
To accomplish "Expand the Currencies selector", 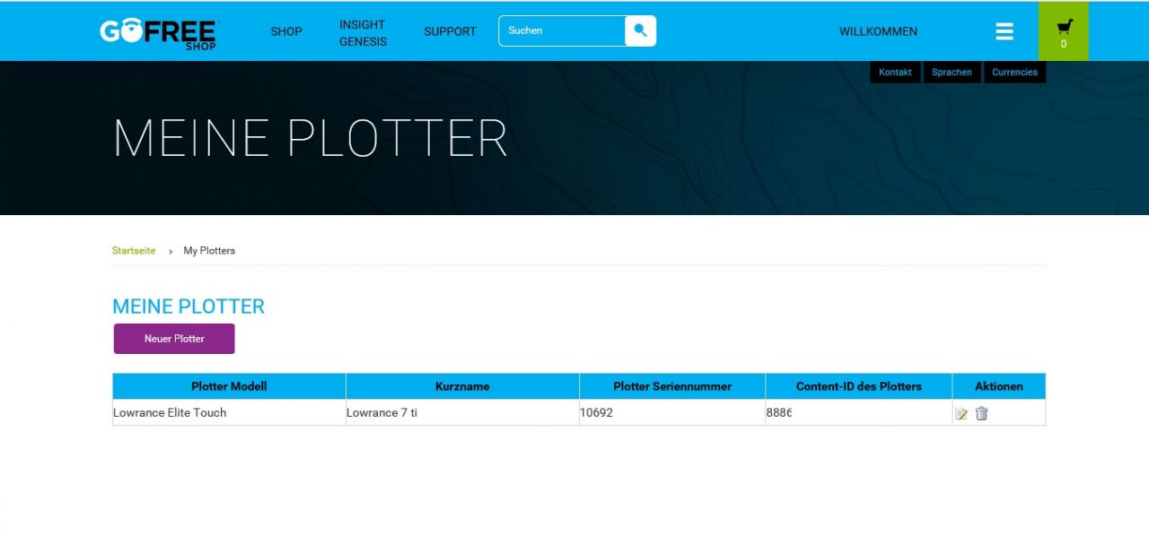I will pyautogui.click(x=1014, y=72).
